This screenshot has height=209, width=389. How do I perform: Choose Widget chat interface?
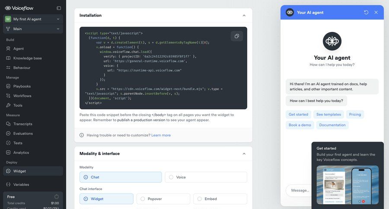(x=106, y=199)
